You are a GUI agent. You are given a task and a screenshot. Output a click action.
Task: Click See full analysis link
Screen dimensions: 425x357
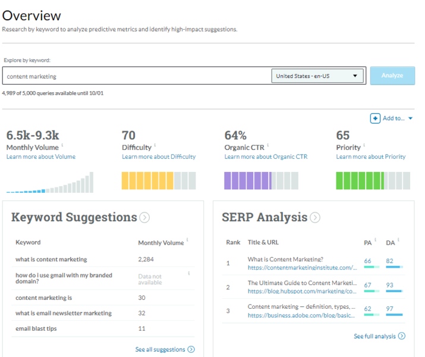coord(374,336)
